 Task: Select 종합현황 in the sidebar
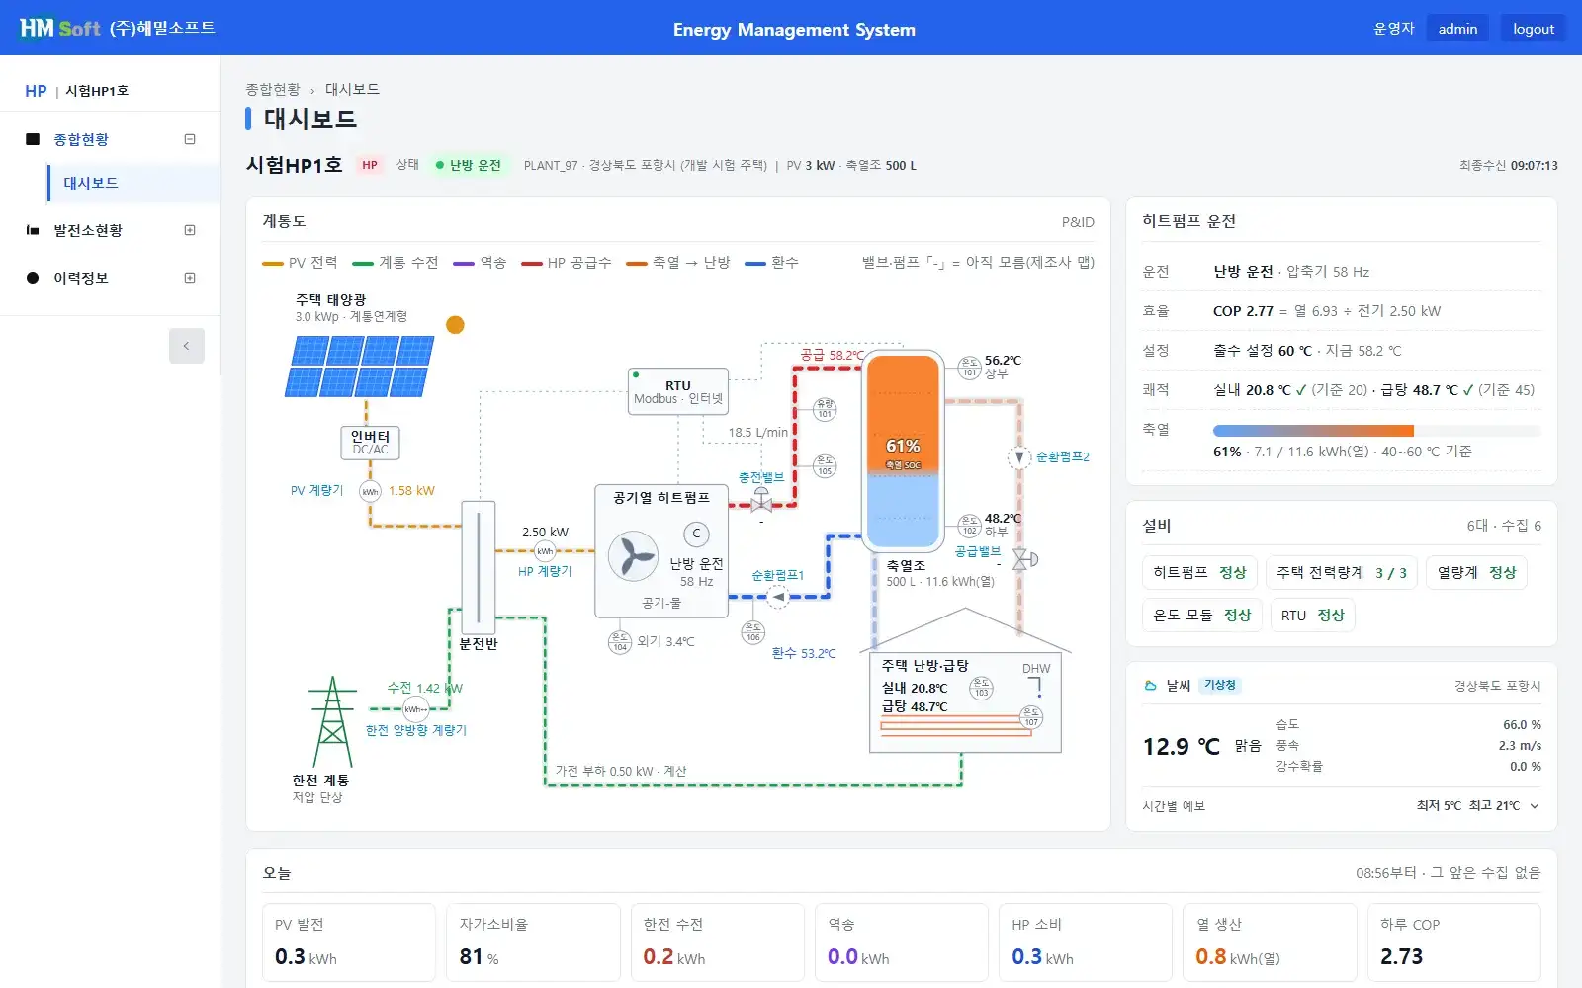81,139
